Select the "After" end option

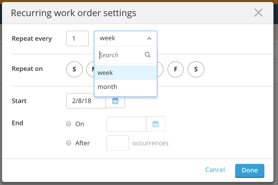tap(69, 143)
